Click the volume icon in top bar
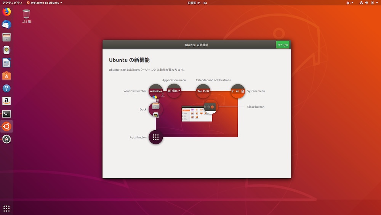Viewport: 381px width, 215px height. click(367, 3)
